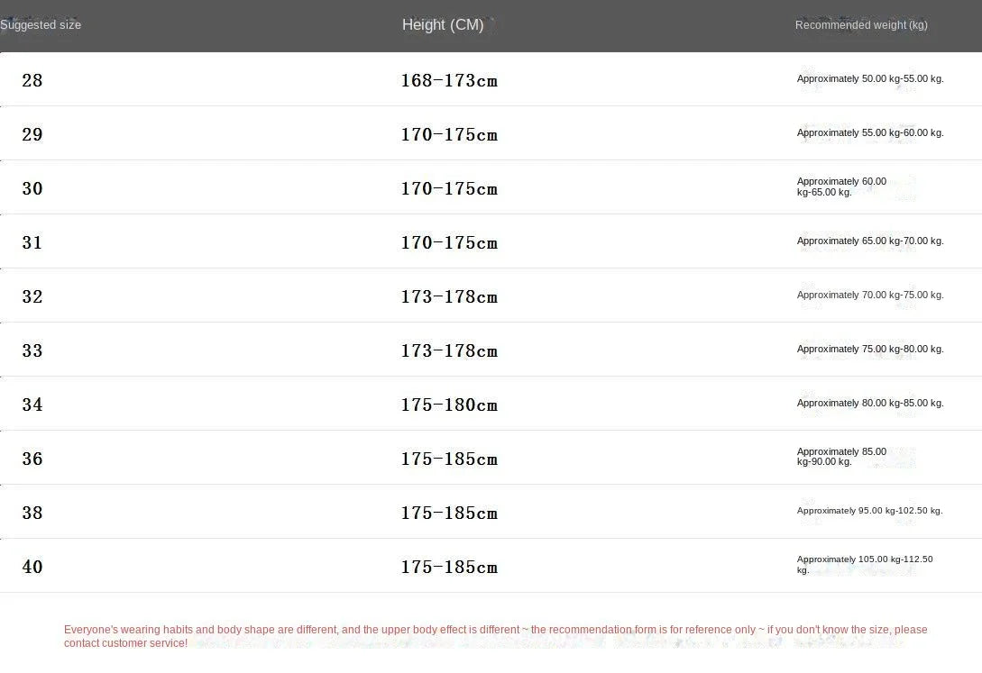Pick size 30 in the table

pyautogui.click(x=32, y=188)
